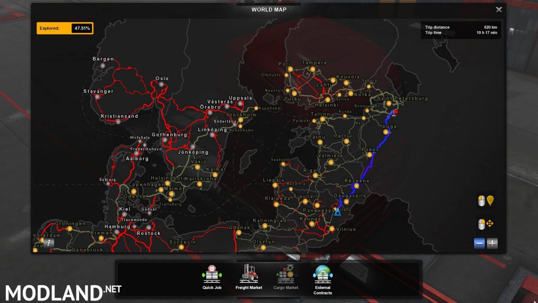
Task: Select the Kristiansand city marker
Action: pos(118,122)
